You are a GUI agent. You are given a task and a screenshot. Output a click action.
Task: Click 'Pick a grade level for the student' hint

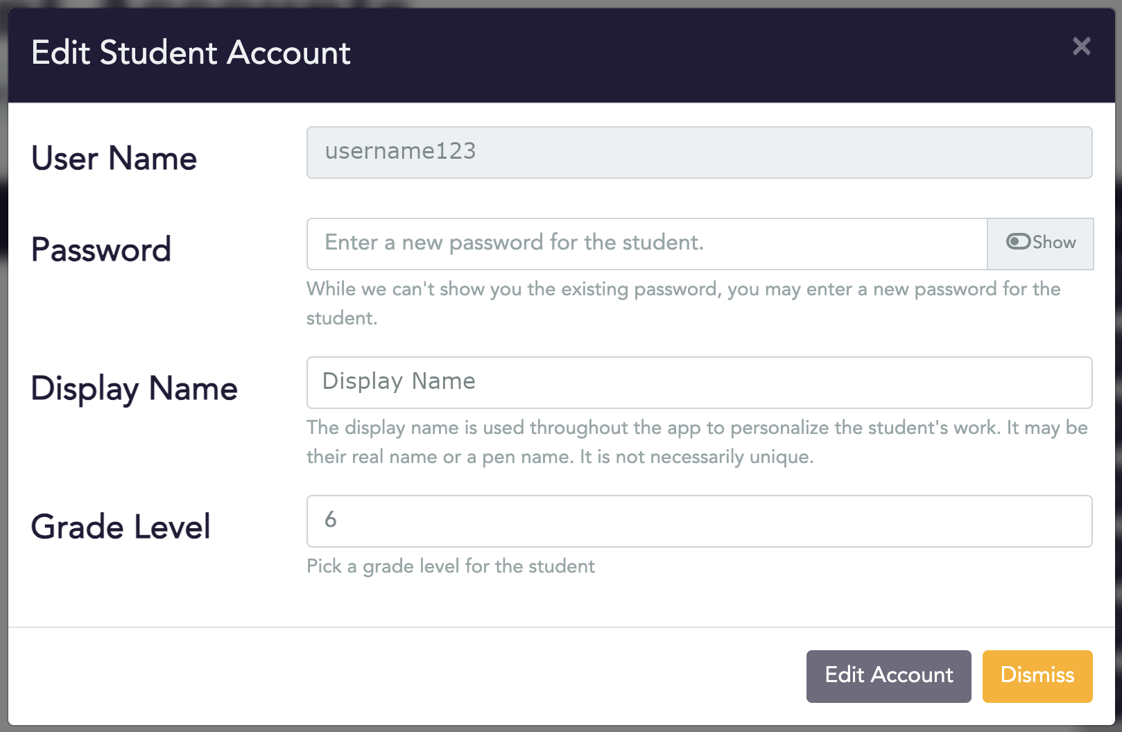[x=451, y=566]
